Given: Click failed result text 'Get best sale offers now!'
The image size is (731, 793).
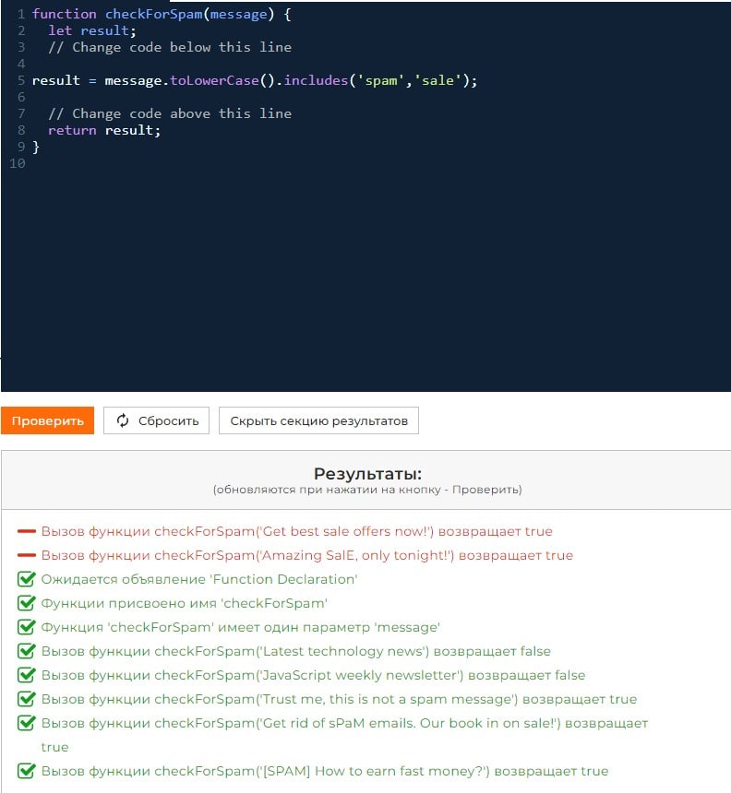Looking at the screenshot, I should click(296, 531).
